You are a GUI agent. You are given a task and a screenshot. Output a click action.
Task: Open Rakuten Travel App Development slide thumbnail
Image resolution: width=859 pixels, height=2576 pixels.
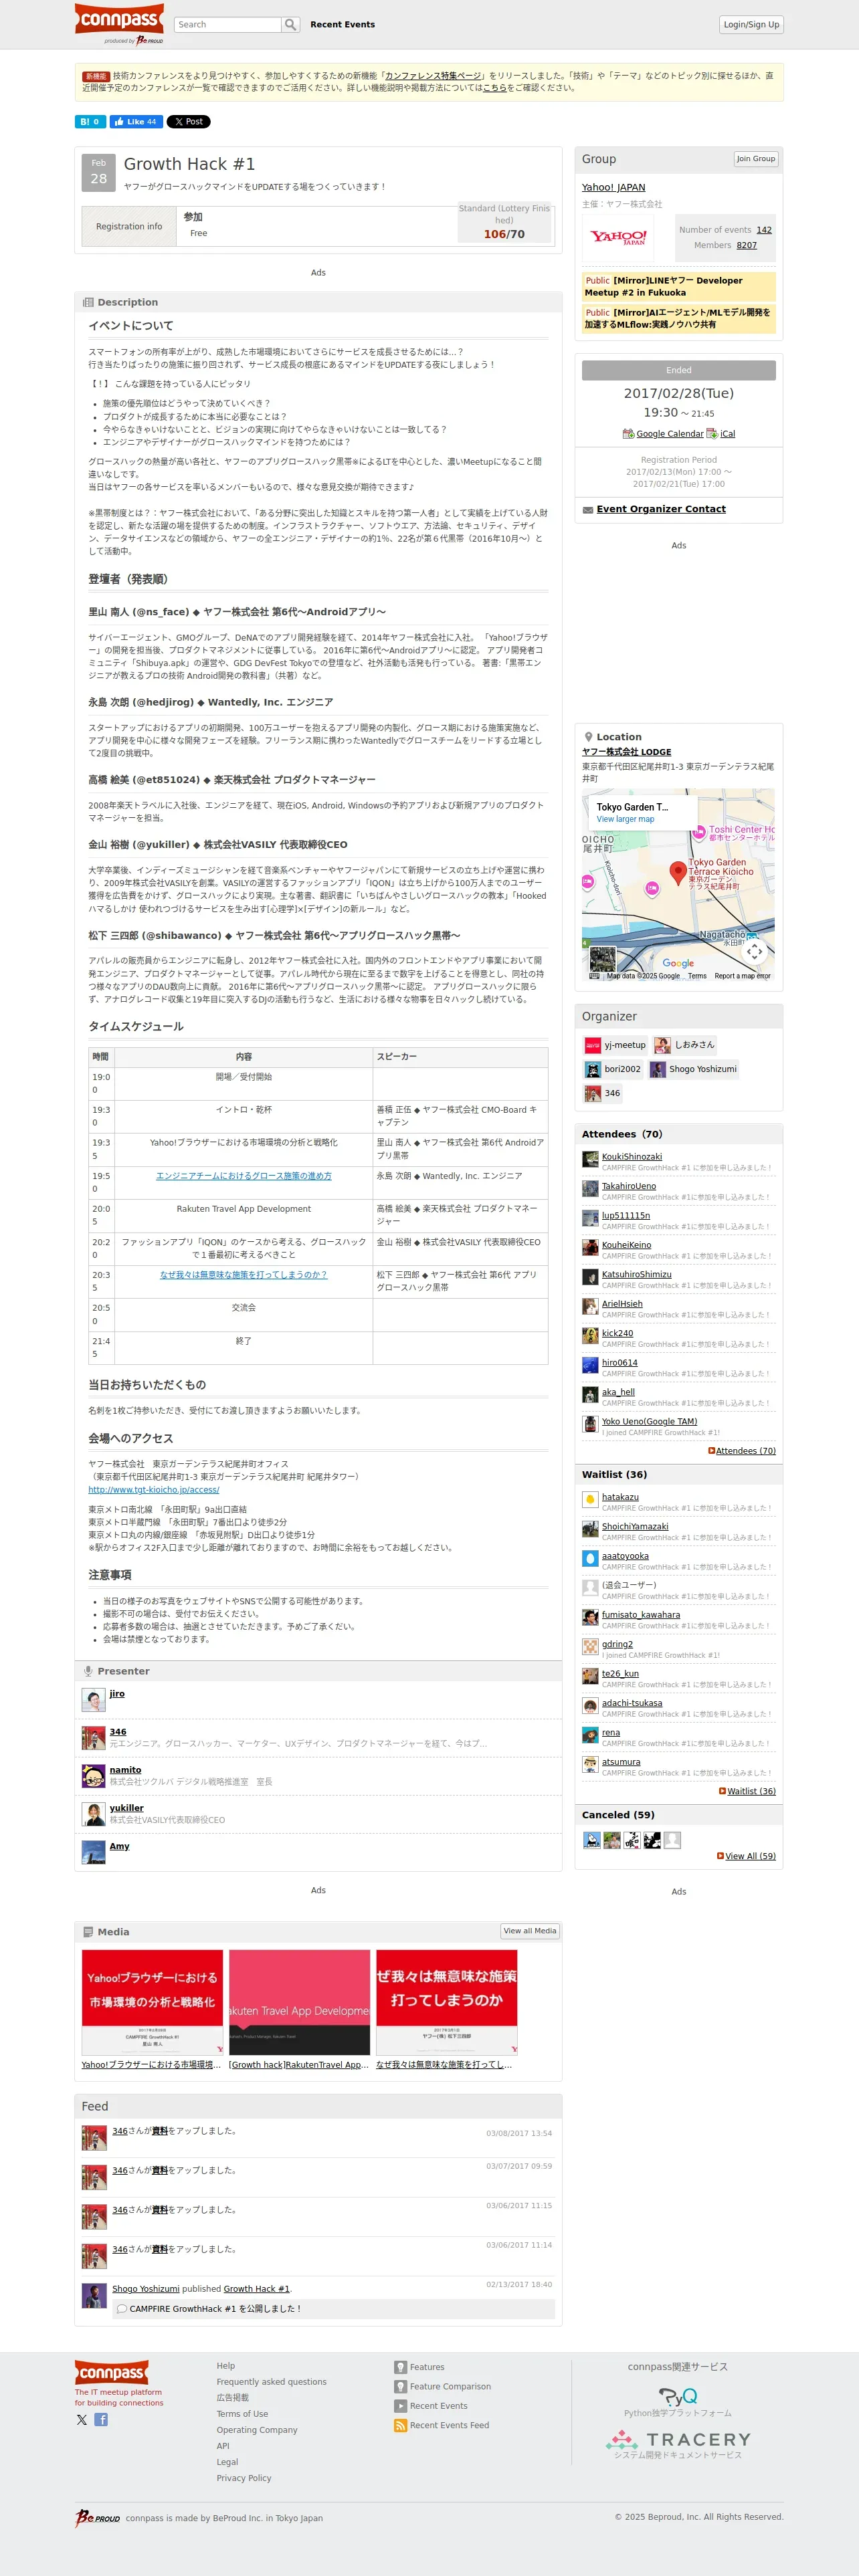[x=299, y=2002]
